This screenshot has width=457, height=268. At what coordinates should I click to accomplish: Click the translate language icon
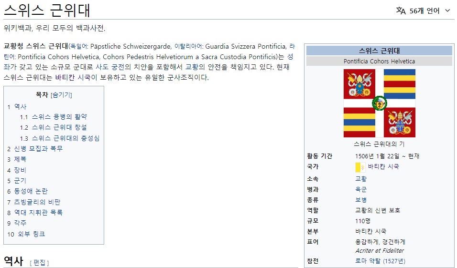pyautogui.click(x=401, y=11)
